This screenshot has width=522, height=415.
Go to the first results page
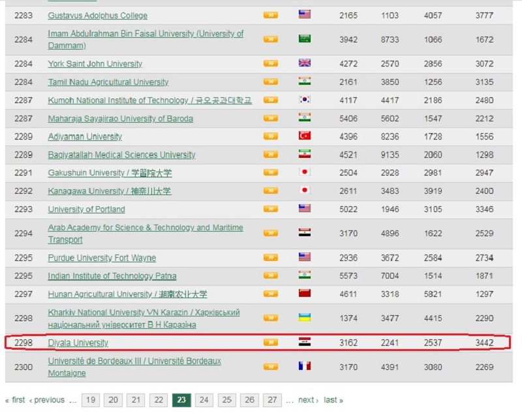[x=15, y=400]
